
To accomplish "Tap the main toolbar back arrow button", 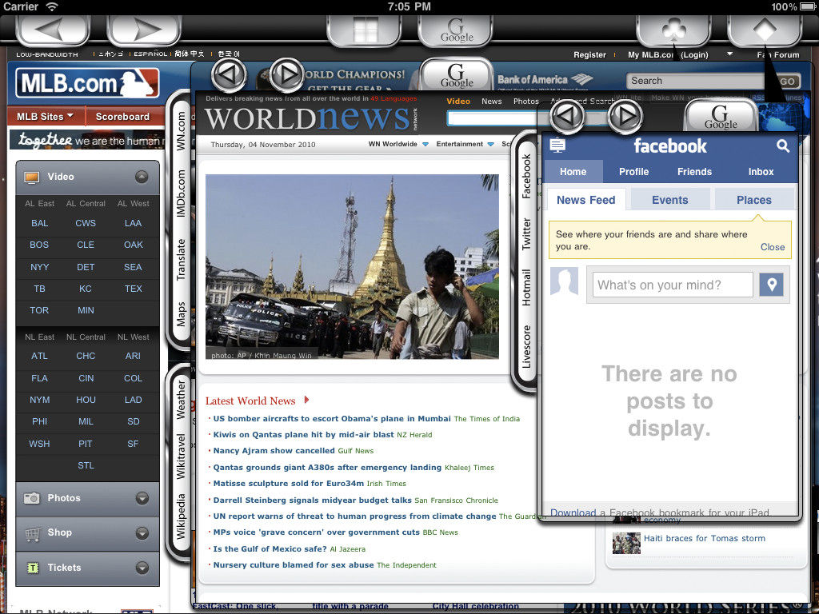I will pyautogui.click(x=53, y=30).
